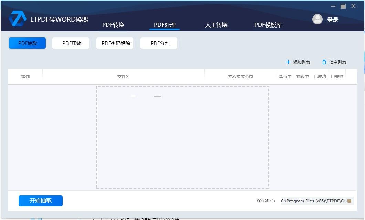Image resolution: width=365 pixels, height=220 pixels.
Task: Click the user avatar icon
Action: [317, 19]
